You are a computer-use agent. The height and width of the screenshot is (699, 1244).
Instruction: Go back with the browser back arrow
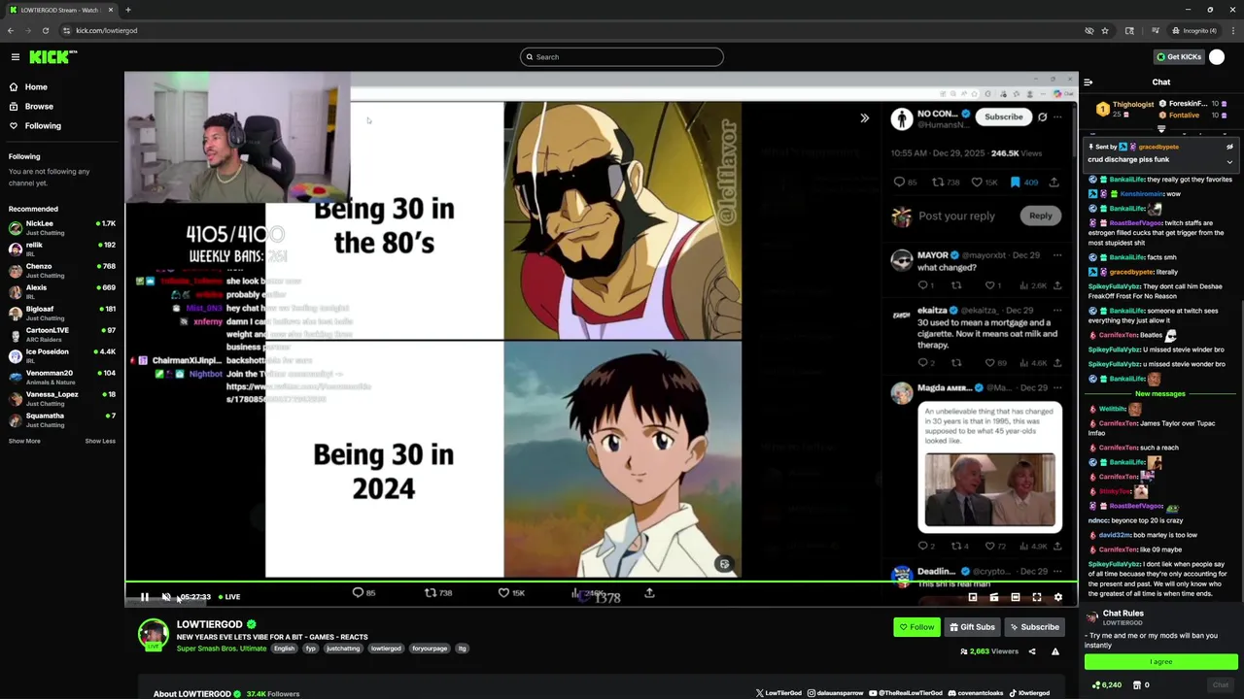(x=11, y=30)
